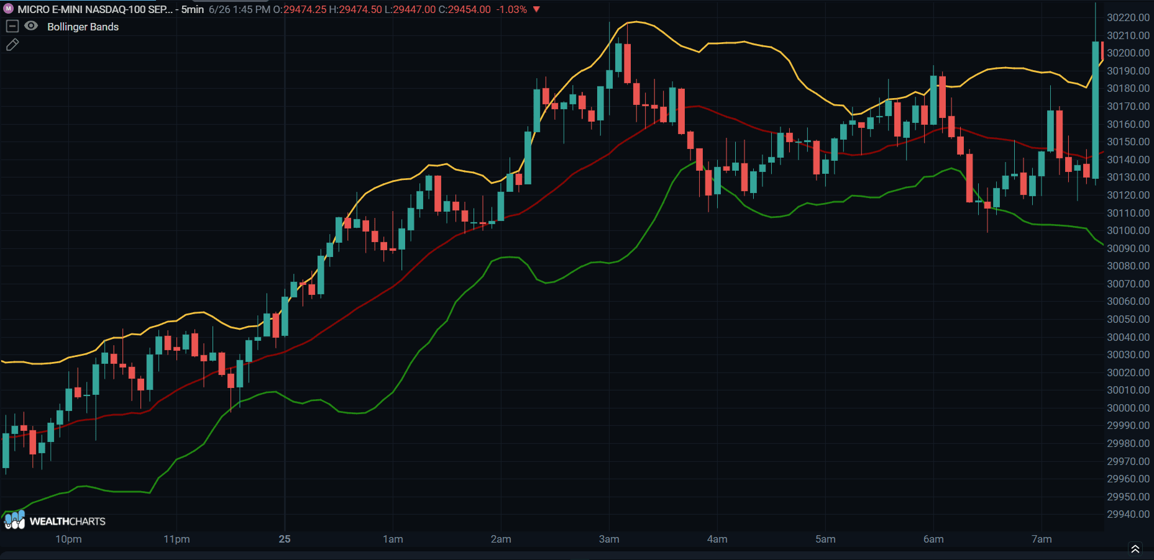Click the 11pm time axis label
The image size is (1154, 560).
176,539
